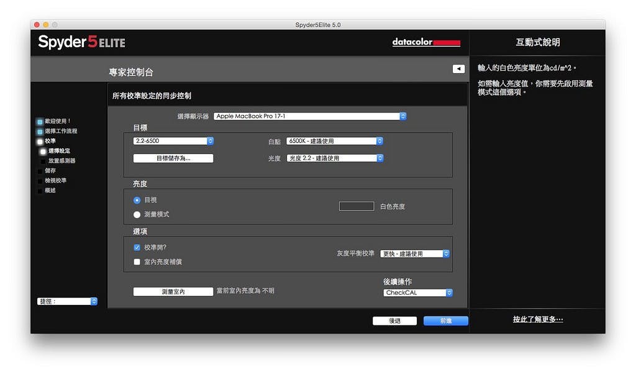Image resolution: width=636 pixels, height=375 pixels.
Task: Close the Spyder5Elite window with red button
Action: tap(37, 25)
